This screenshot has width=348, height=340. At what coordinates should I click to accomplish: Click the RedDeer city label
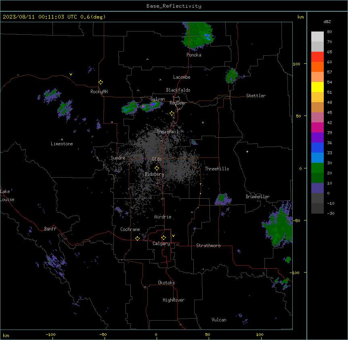point(178,103)
